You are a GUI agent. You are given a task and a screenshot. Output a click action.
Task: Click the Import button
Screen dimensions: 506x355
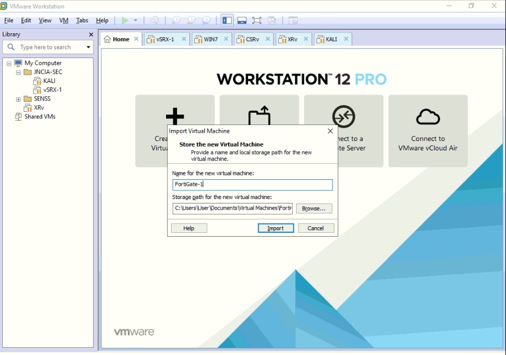(276, 228)
